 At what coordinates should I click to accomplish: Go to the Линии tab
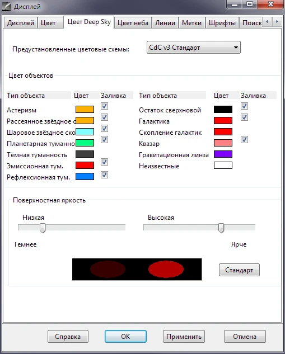click(x=165, y=23)
